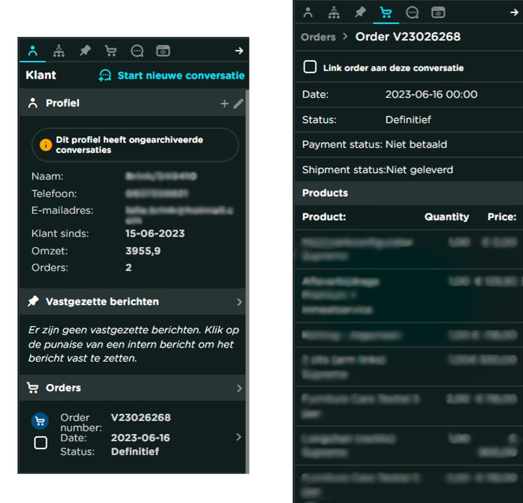Image resolution: width=523 pixels, height=503 pixels.
Task: Collapse left panel with the right arrow
Action: coord(239,51)
